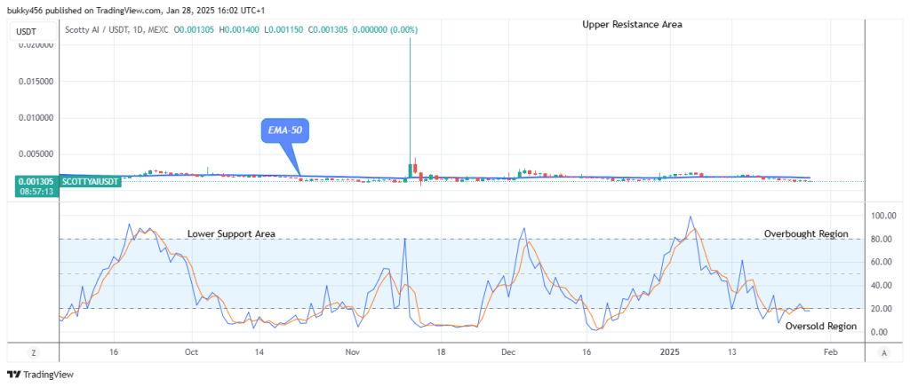Click the A auto-scale button
The height and width of the screenshot is (387, 910).
coord(884,352)
